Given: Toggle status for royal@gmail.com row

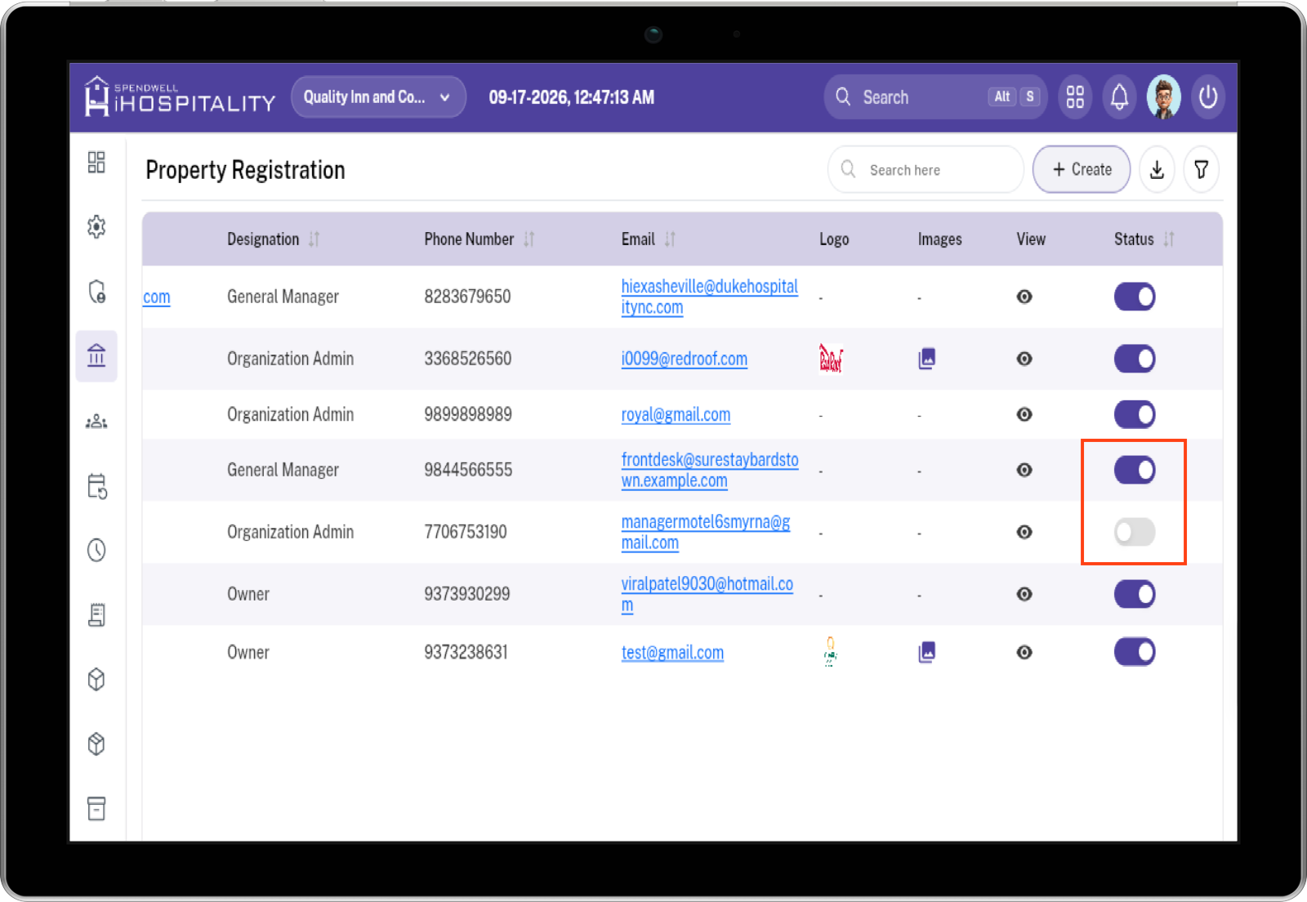Looking at the screenshot, I should (x=1135, y=414).
